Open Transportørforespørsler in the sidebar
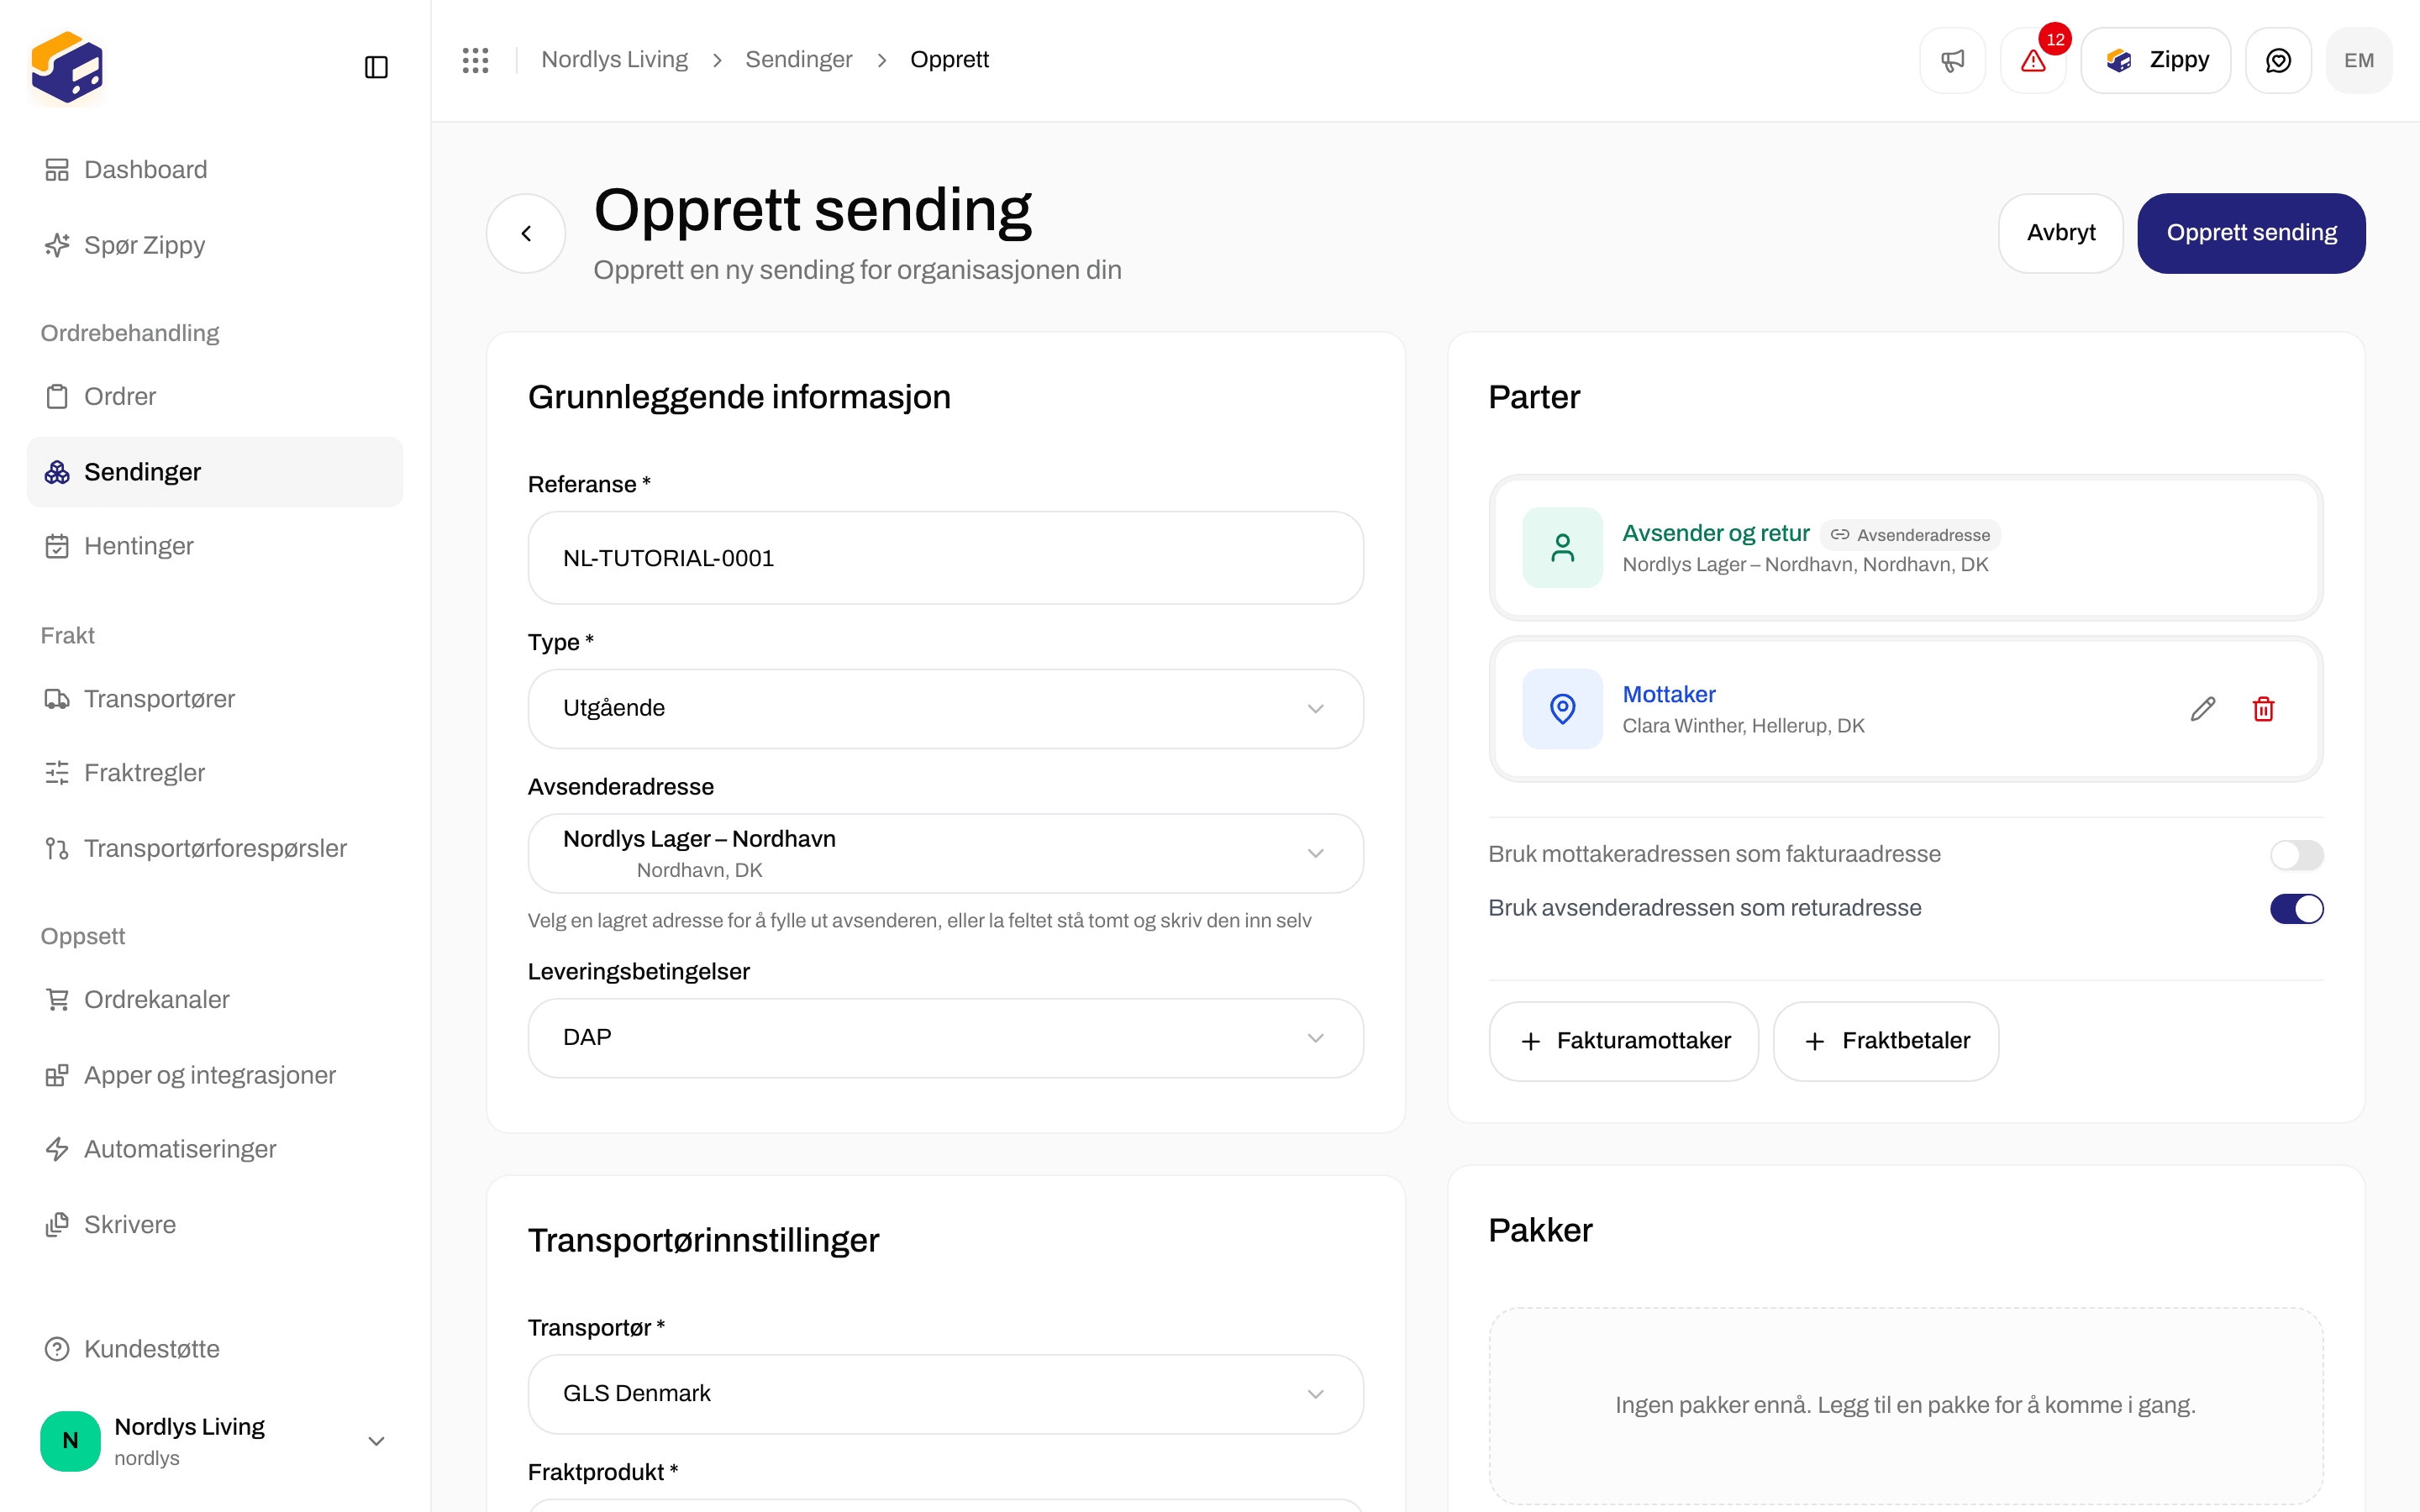This screenshot has width=2420, height=1512. click(x=215, y=848)
